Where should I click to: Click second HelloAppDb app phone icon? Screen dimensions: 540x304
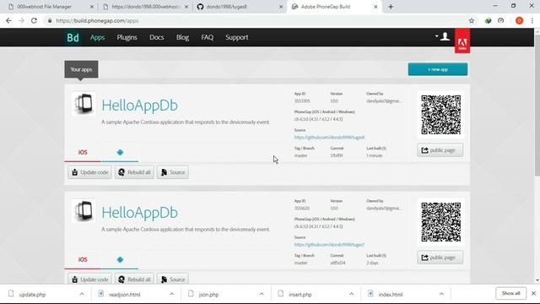tap(83, 210)
